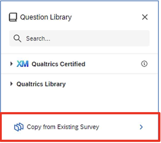Select the Qualtrics Certified label
The height and width of the screenshot is (143, 161).
(x=58, y=64)
